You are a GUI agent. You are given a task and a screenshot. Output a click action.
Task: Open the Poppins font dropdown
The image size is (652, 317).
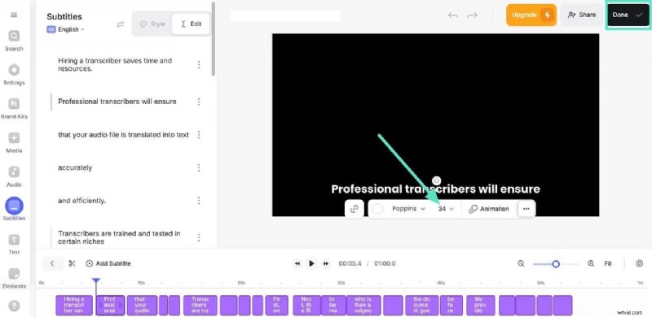[408, 209]
